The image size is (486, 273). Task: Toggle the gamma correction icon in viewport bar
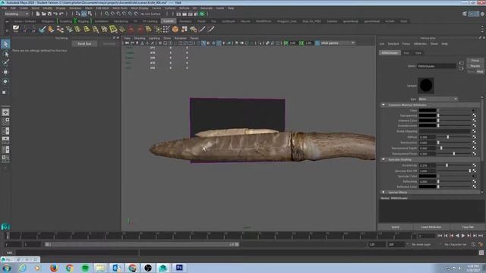pos(301,43)
